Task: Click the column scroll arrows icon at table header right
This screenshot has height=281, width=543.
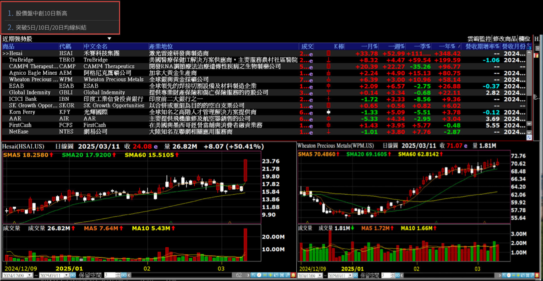Action: click(529, 46)
